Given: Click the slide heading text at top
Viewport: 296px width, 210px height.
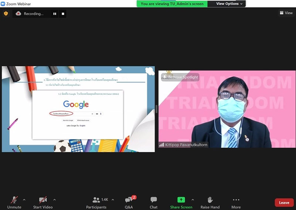Looking at the screenshot, I should [x=81, y=80].
